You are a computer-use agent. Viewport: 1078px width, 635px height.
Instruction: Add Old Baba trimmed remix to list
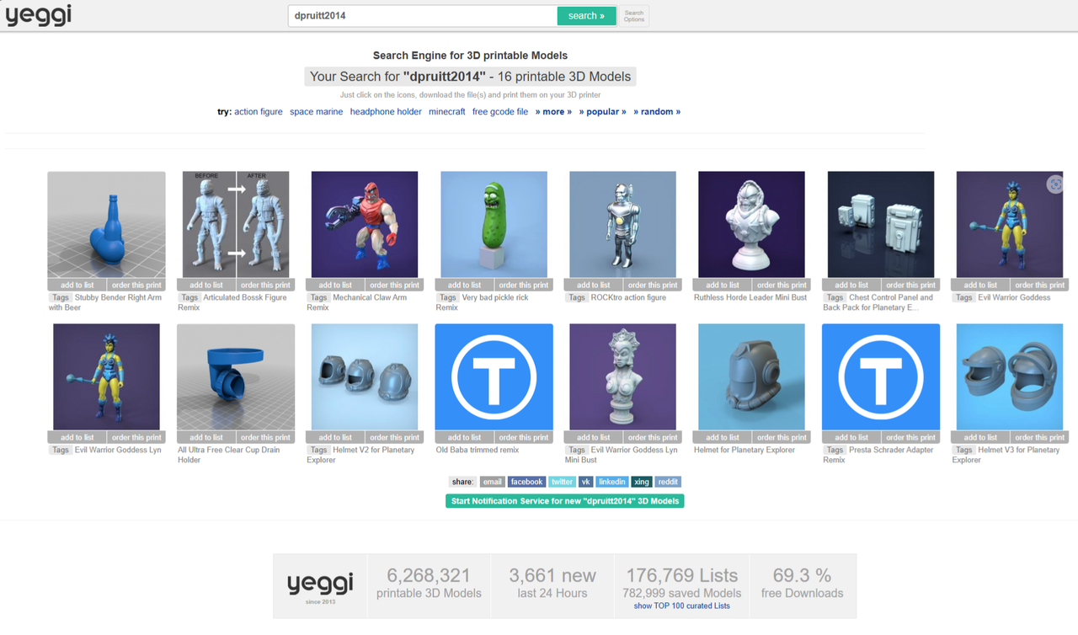pos(464,437)
